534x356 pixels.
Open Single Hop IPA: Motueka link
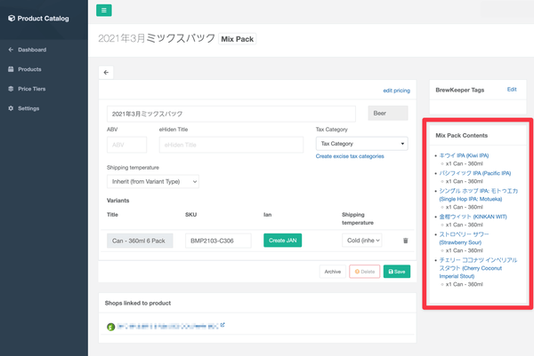tap(479, 195)
